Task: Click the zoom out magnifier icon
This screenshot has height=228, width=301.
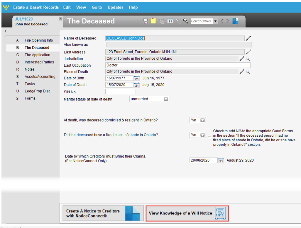Action: click(x=178, y=21)
